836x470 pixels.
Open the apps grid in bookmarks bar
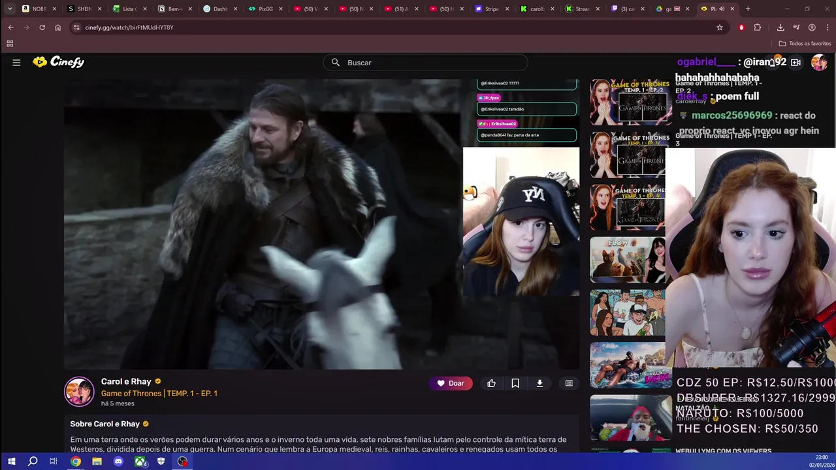click(x=10, y=44)
